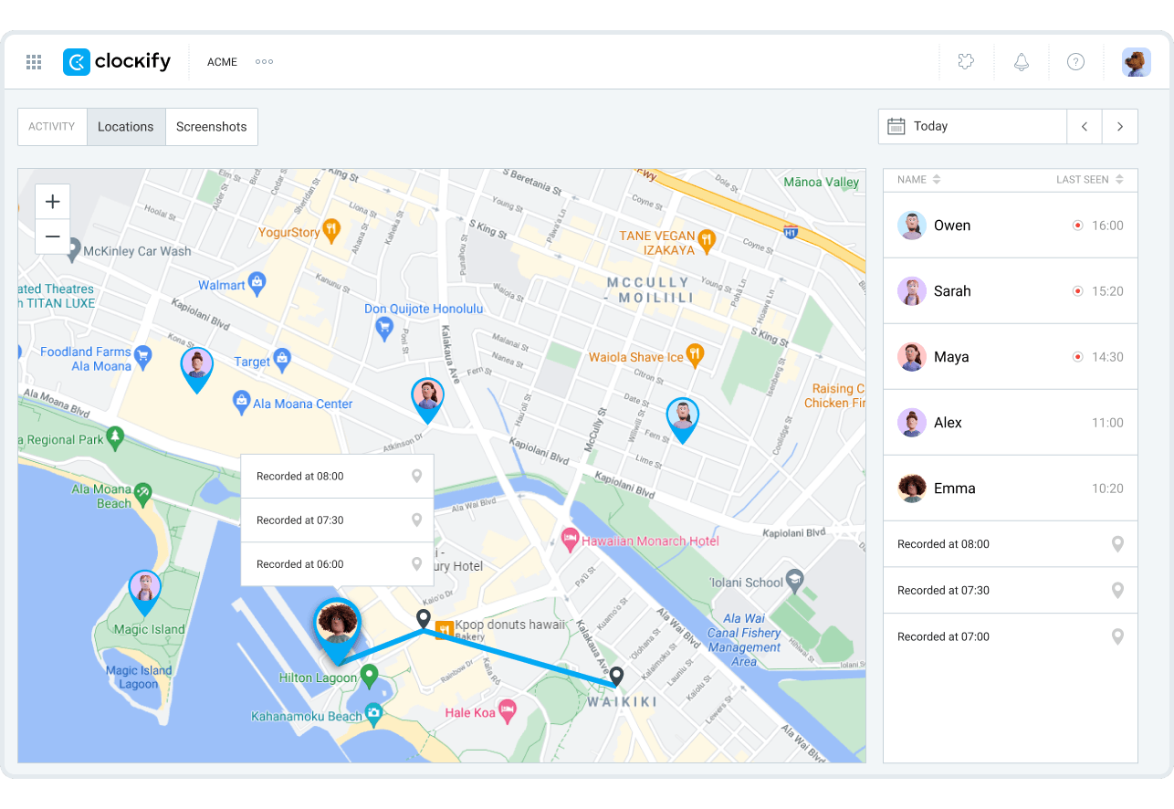Select Alex in the user list
Screen dimensions: 1174x809
(1011, 423)
